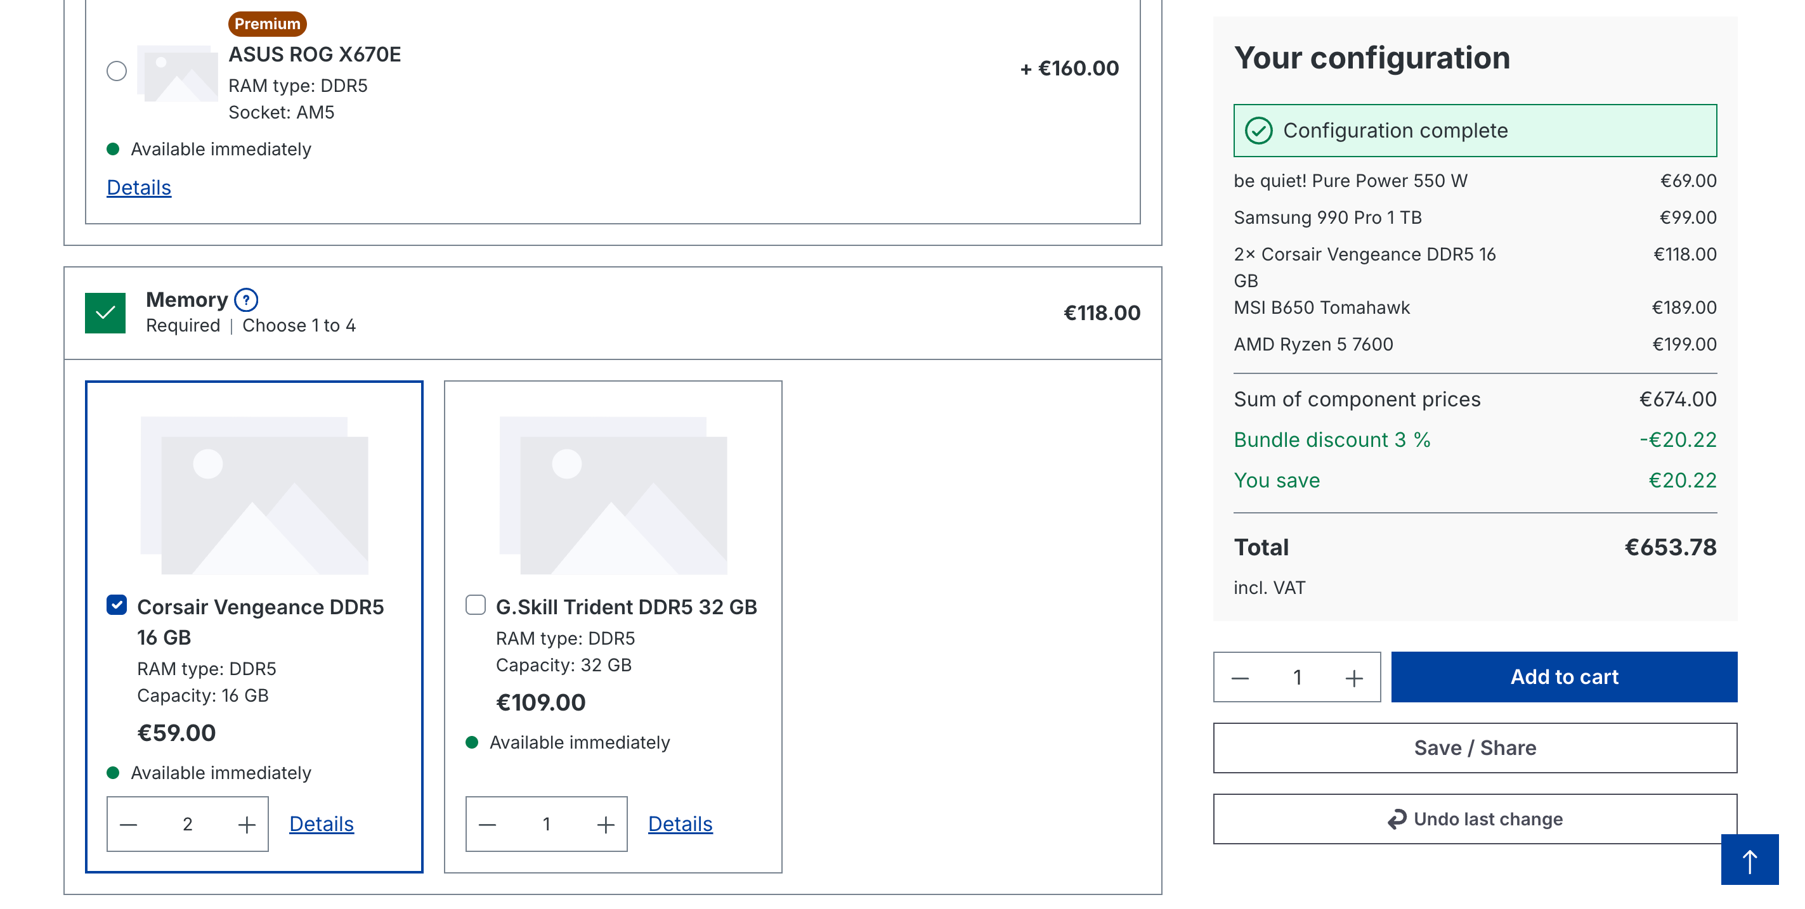
Task: Add the configuration to cart
Action: click(1564, 677)
